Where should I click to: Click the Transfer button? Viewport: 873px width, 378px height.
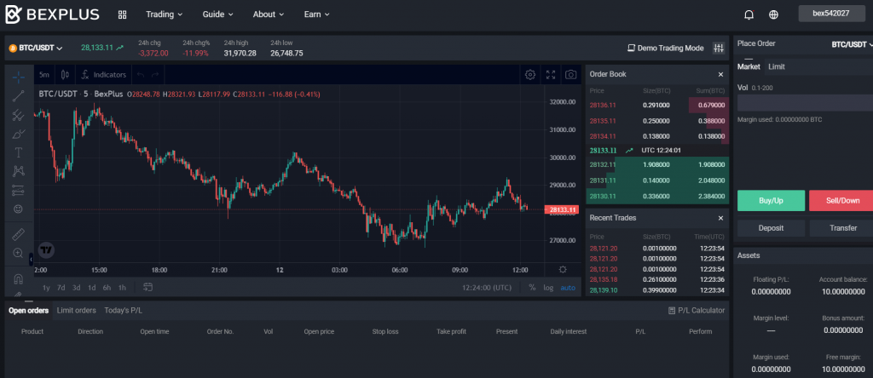pos(841,228)
